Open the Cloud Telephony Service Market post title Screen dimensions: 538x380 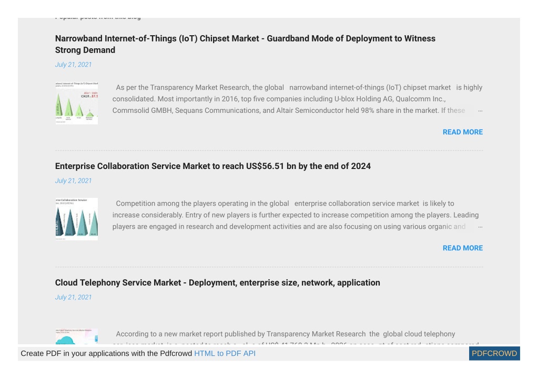[x=218, y=282]
